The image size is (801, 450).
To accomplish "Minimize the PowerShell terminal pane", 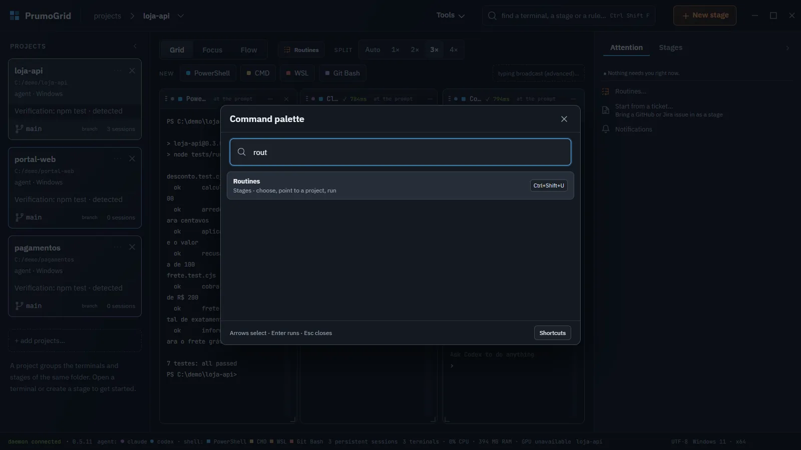I will 270,99.
